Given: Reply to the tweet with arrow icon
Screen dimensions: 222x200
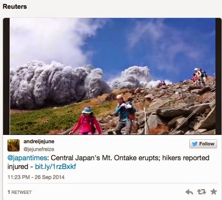Looking at the screenshot, I should point(189,192).
